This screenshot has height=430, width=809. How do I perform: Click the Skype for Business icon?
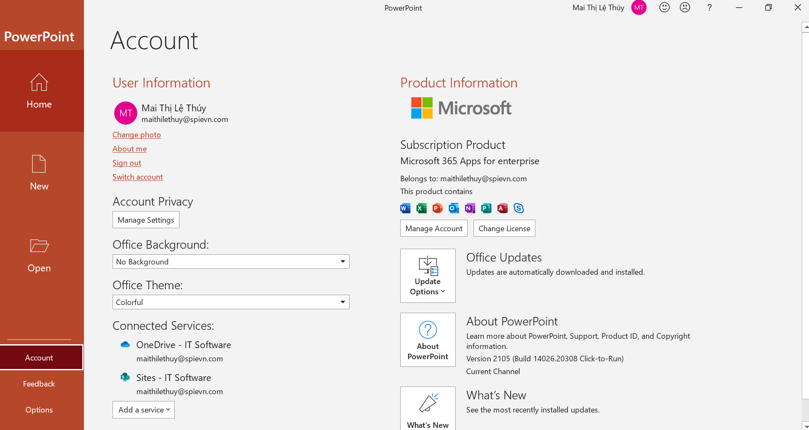(x=519, y=208)
